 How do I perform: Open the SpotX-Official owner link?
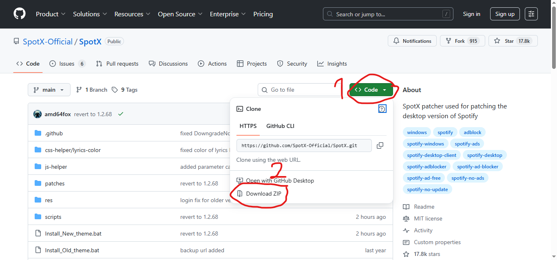coord(48,42)
